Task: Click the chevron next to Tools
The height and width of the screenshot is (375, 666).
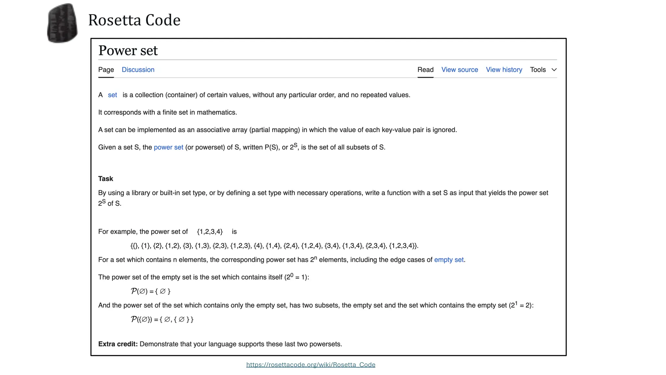Action: (x=554, y=70)
